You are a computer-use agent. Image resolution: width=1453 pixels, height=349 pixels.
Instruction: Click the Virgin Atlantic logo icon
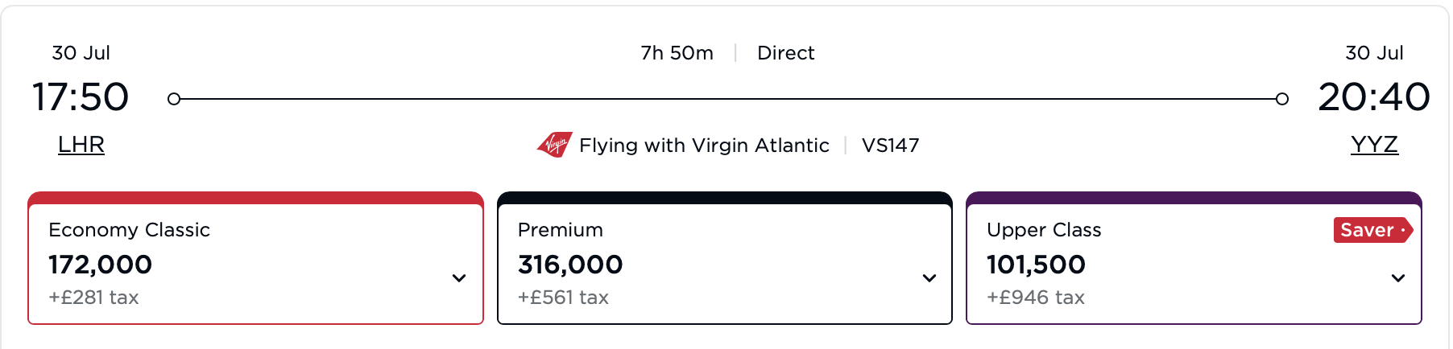pos(555,145)
